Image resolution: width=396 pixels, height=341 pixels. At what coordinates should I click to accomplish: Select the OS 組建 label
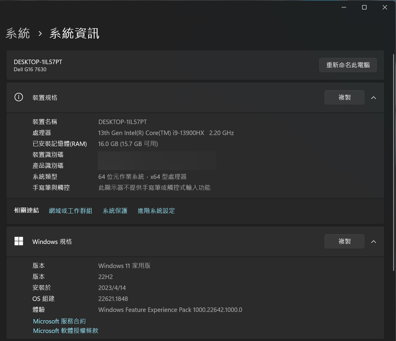click(x=43, y=299)
